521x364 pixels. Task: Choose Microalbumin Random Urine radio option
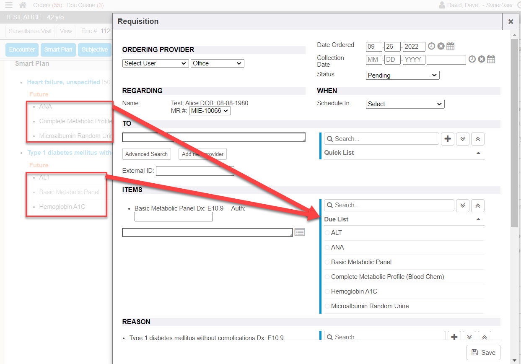pos(327,306)
